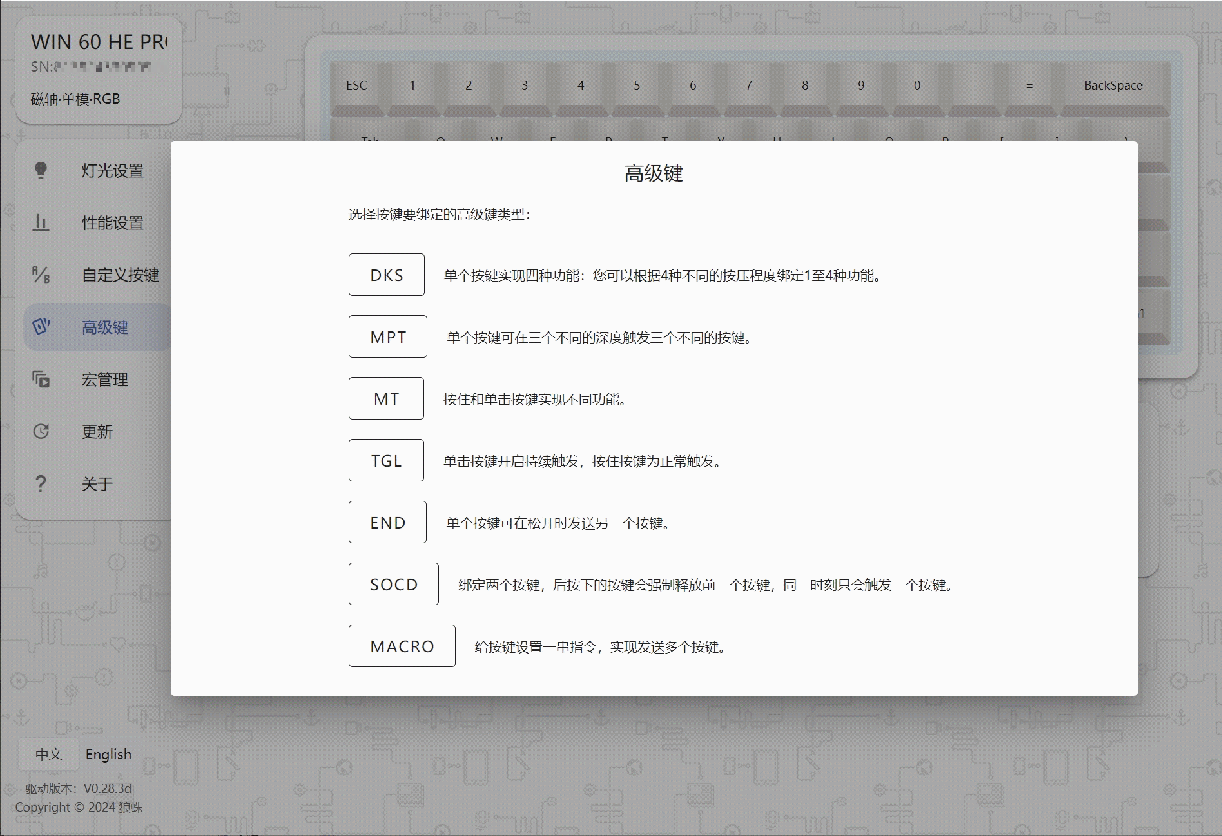Open the MACRO command binding option
This screenshot has height=836, width=1222.
pyautogui.click(x=402, y=645)
